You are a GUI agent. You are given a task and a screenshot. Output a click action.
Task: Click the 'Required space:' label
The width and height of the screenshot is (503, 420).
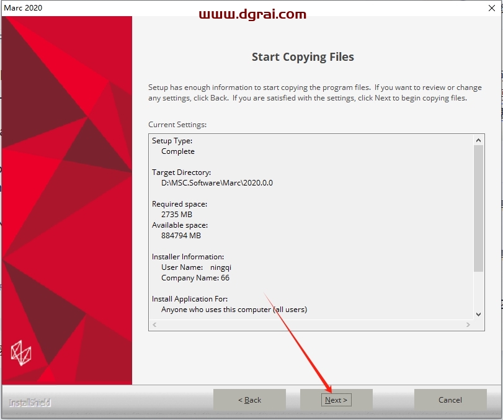click(x=179, y=204)
